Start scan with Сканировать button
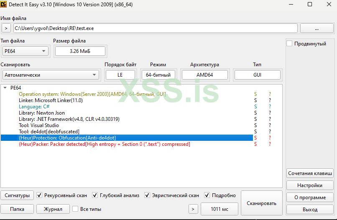Viewport: 337px width, 220px height. pyautogui.click(x=262, y=203)
